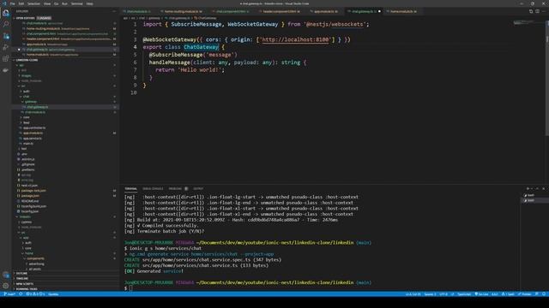The image size is (549, 308).
Task: Open the Terminal menu
Action: click(76, 3)
